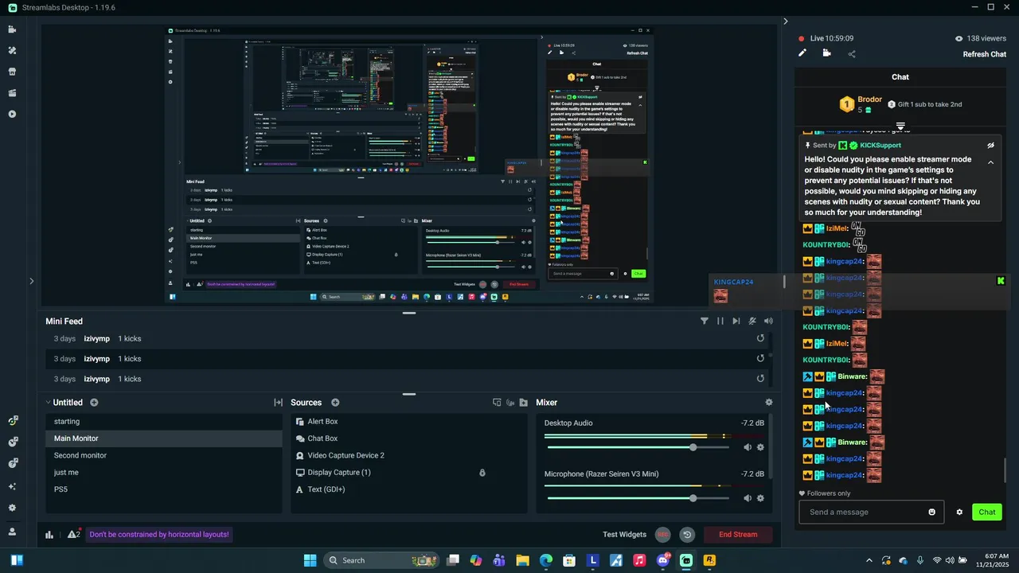
Task: Toggle Mini Feed volume speaker icon
Action: click(x=768, y=322)
